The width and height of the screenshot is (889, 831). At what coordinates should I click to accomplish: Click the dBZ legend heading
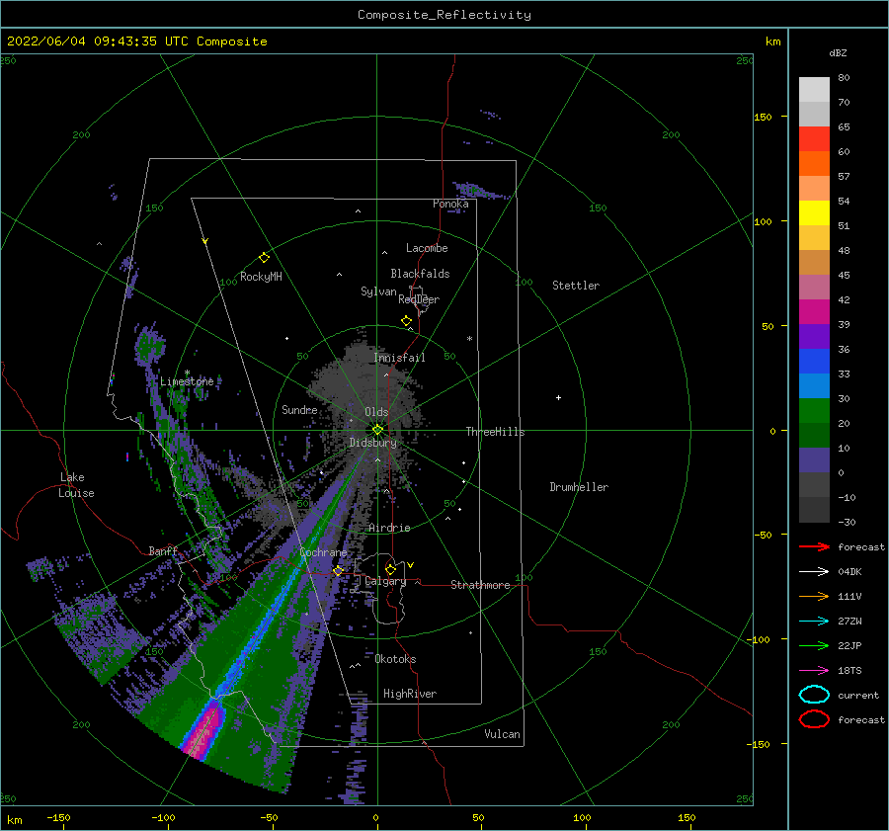[838, 52]
